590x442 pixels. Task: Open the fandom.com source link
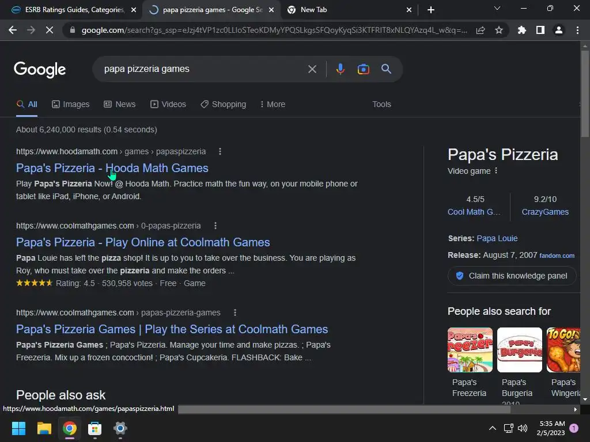click(557, 256)
